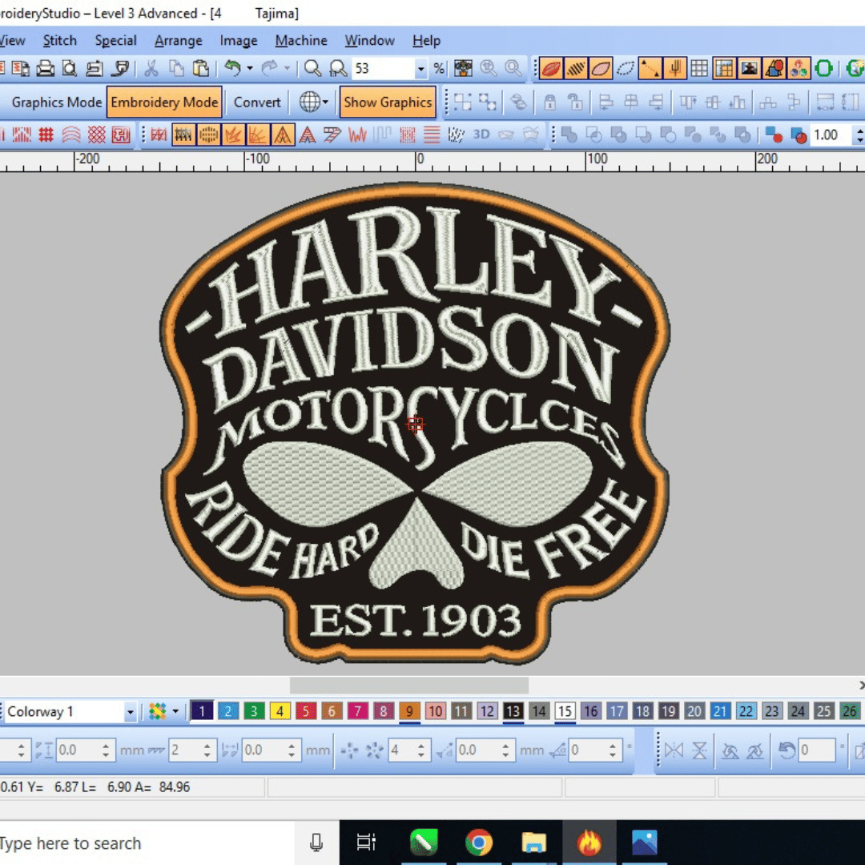Click the Convert button

257,102
